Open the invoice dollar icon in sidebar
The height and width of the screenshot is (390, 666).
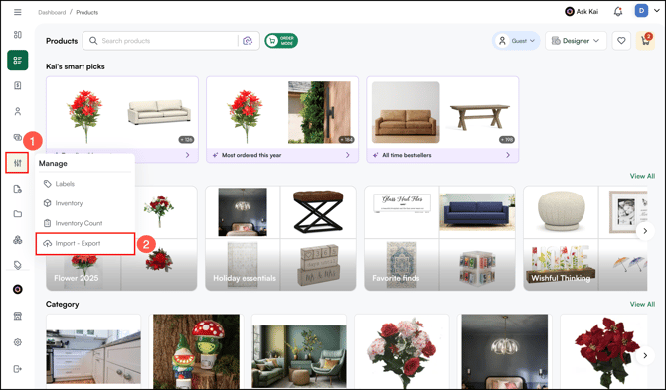[x=18, y=85]
